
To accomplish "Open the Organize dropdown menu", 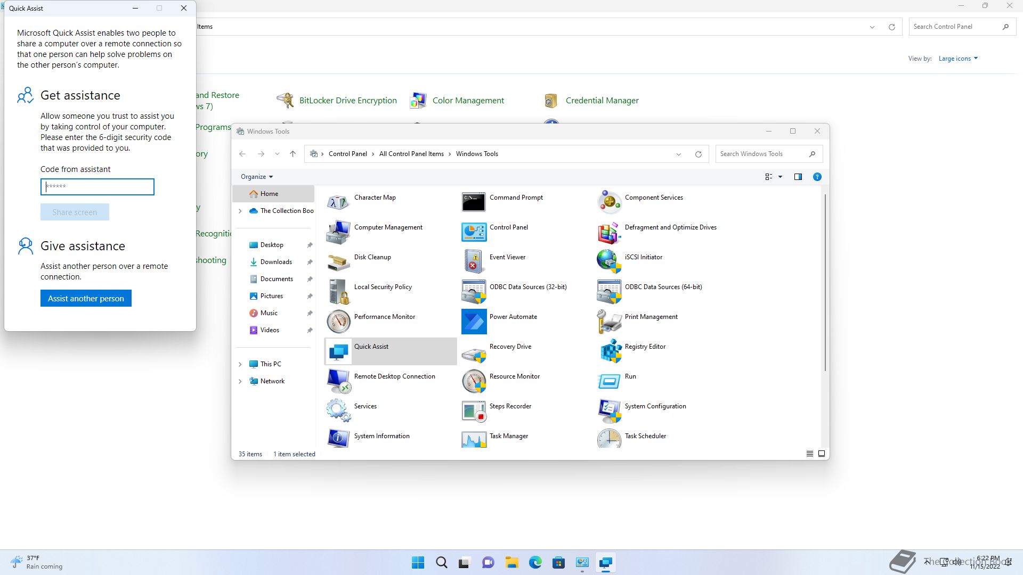I will tap(257, 177).
